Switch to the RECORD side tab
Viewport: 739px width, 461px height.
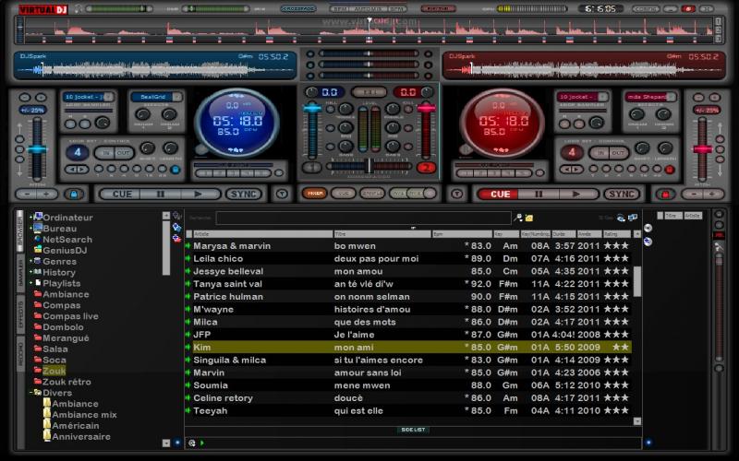coord(20,354)
